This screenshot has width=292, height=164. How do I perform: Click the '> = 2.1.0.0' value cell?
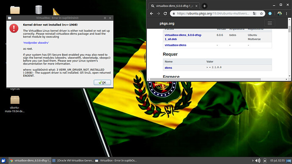click(x=214, y=67)
